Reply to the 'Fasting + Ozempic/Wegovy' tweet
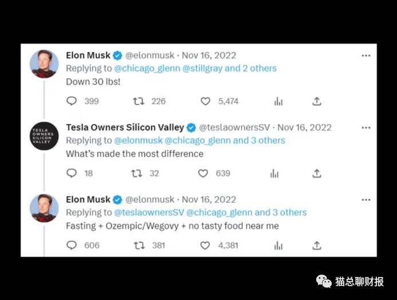Image resolution: width=397 pixels, height=300 pixels. click(x=72, y=245)
